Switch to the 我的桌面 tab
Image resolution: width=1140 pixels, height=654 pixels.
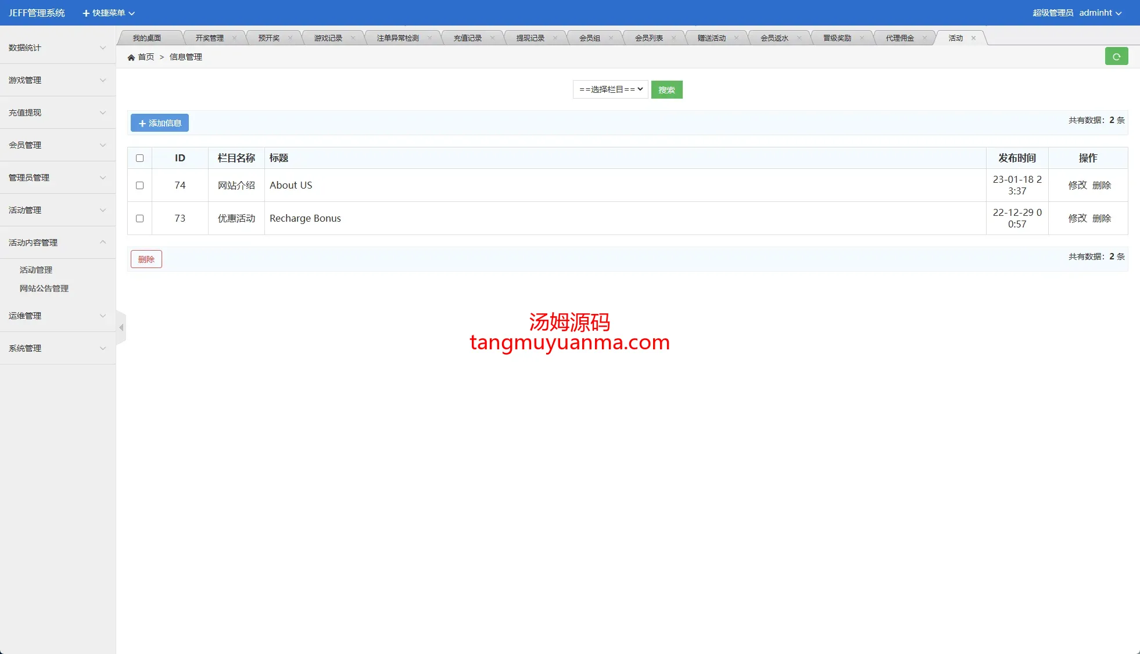(x=147, y=38)
